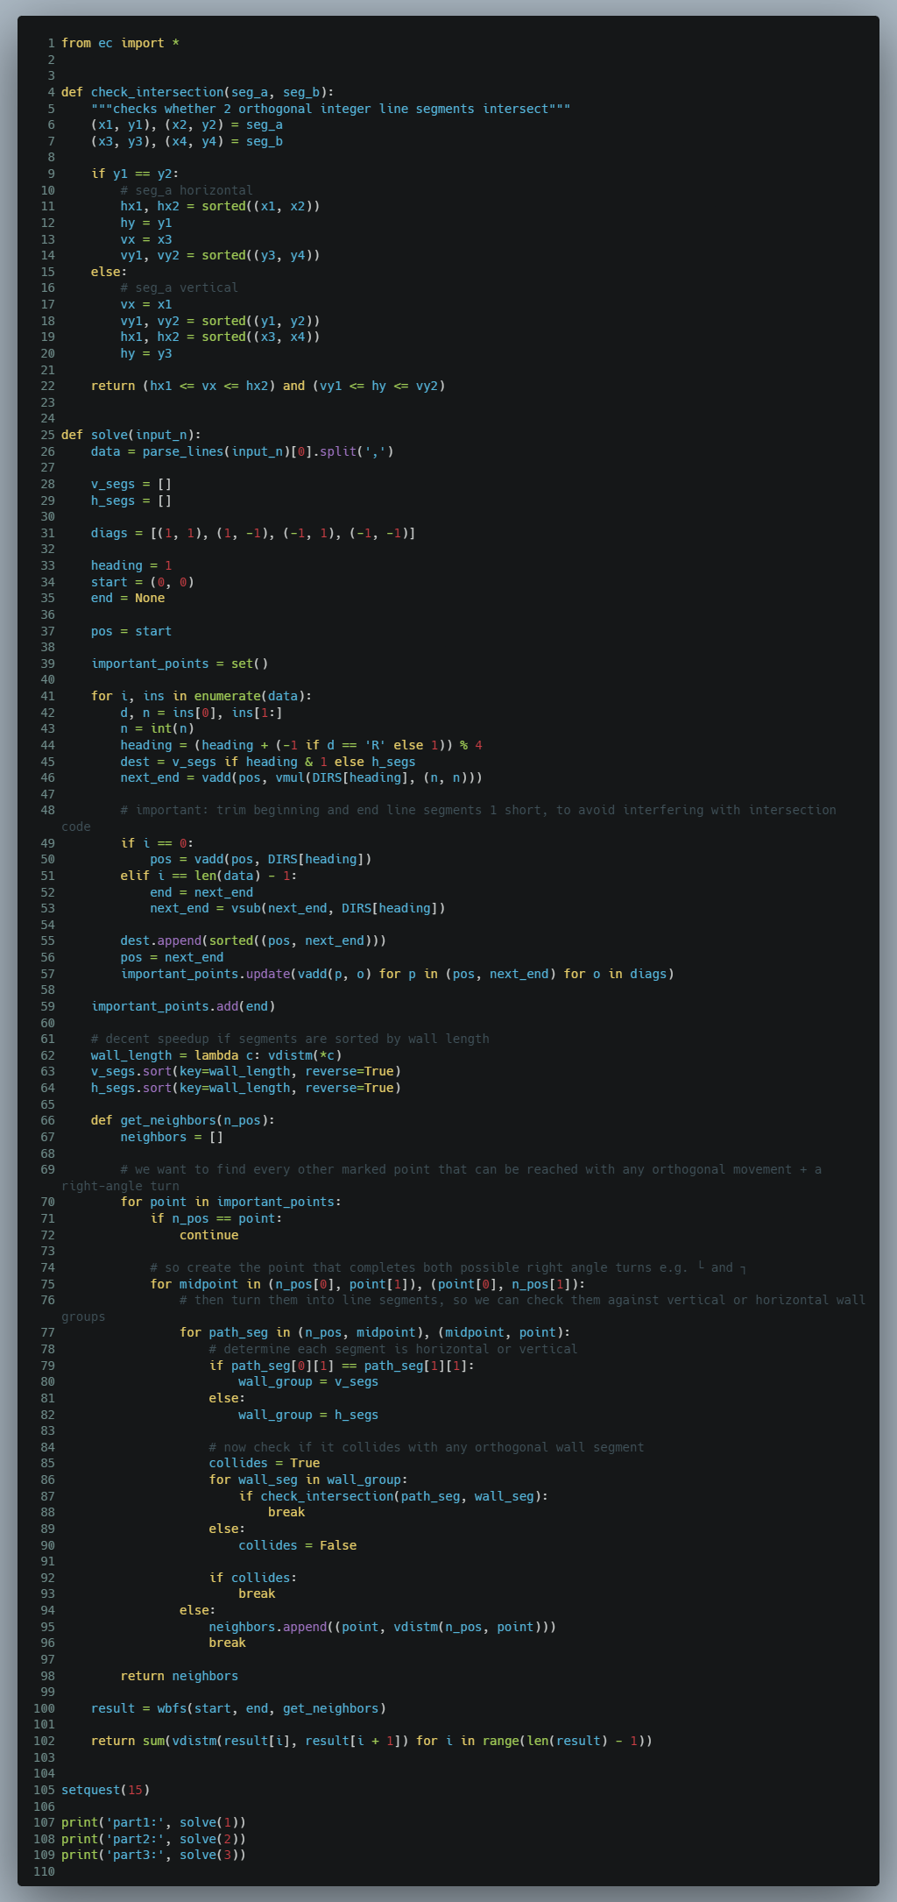Click 'important_points.add(end)' on line 59
Image resolution: width=897 pixels, height=1902 pixels.
tap(183, 1006)
